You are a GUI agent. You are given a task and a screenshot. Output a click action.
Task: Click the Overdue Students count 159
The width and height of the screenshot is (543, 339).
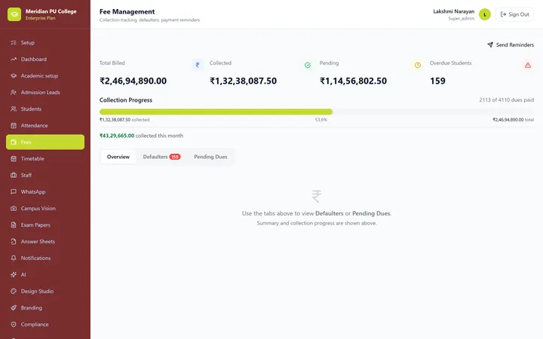click(x=437, y=81)
